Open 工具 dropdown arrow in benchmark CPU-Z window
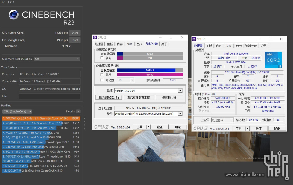The width and height of the screenshot is (293, 185). (148, 127)
